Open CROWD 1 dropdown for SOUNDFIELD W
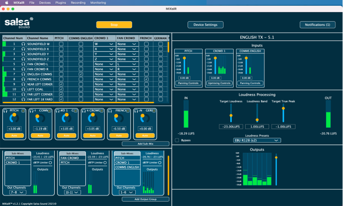343x206 pixels. tap(104, 44)
